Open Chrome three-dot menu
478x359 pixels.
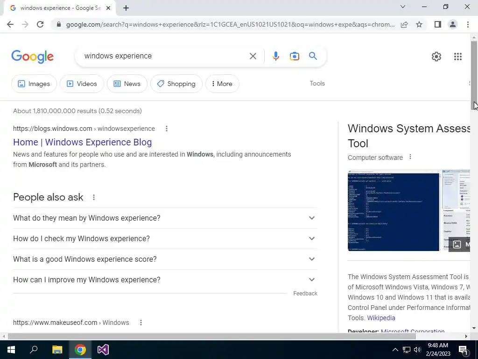(468, 24)
